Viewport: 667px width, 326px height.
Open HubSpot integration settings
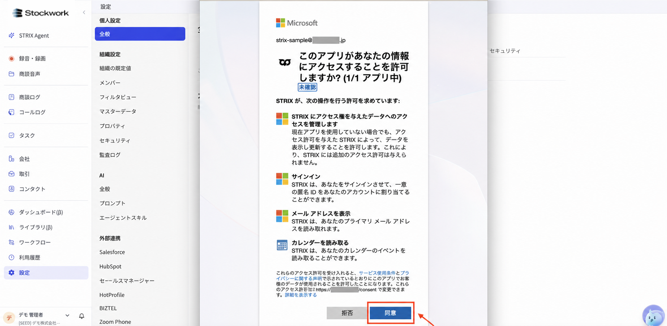(110, 267)
